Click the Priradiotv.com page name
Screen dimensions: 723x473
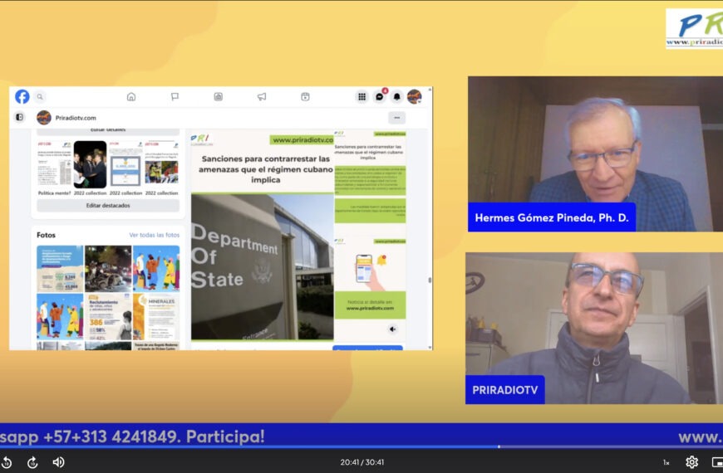(x=76, y=118)
